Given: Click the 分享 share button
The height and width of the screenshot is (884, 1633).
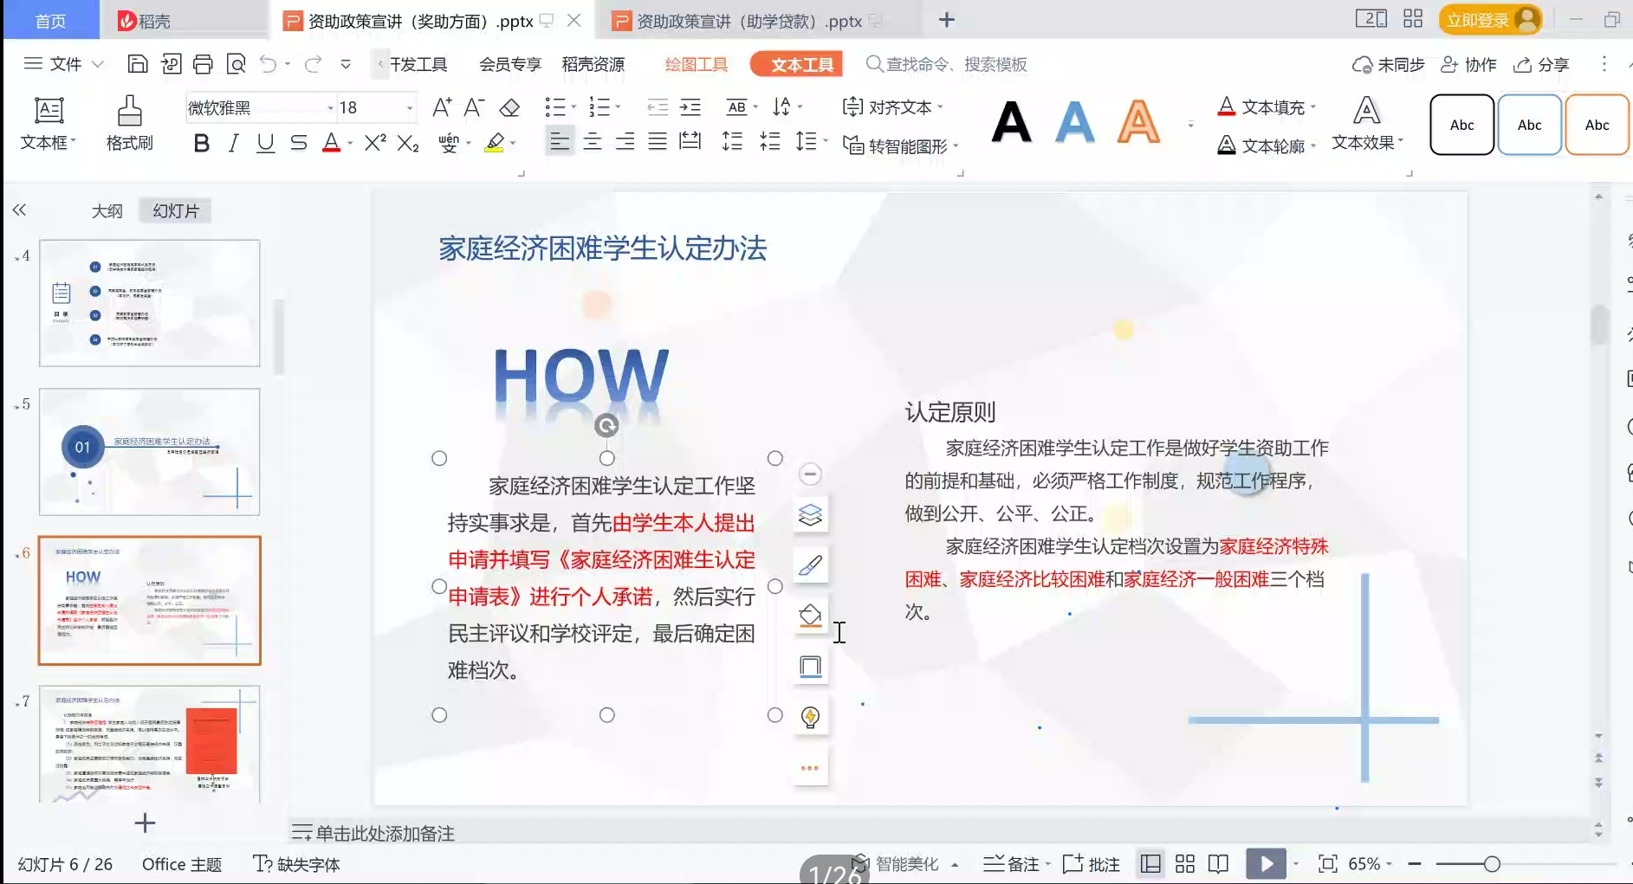Looking at the screenshot, I should (1542, 65).
